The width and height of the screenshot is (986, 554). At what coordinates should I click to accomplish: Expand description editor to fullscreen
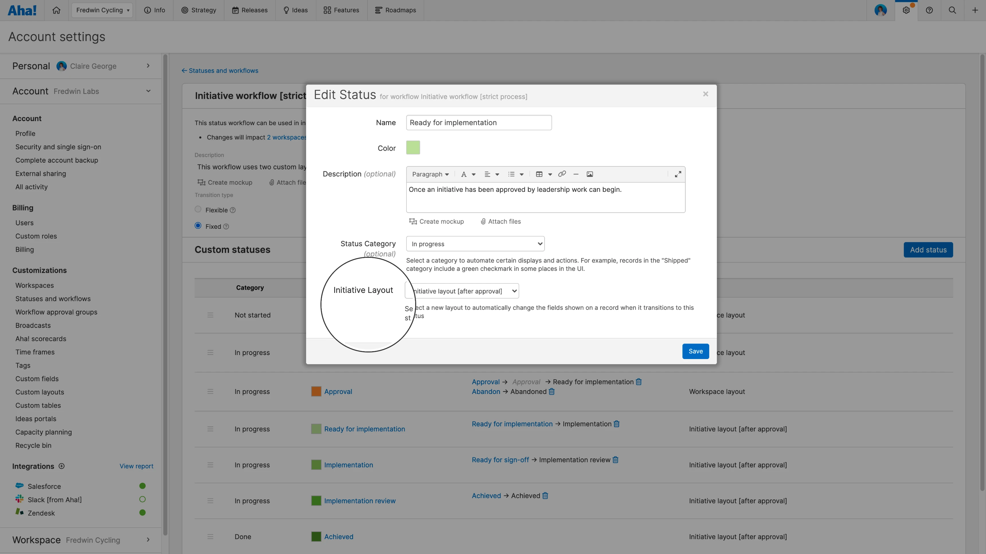678,174
